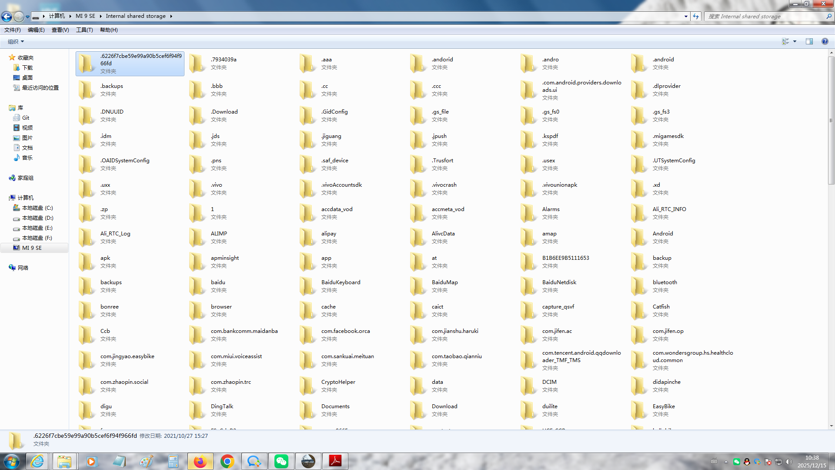Click the vertical scrollbar down arrow
This screenshot has width=835, height=470.
click(x=831, y=426)
